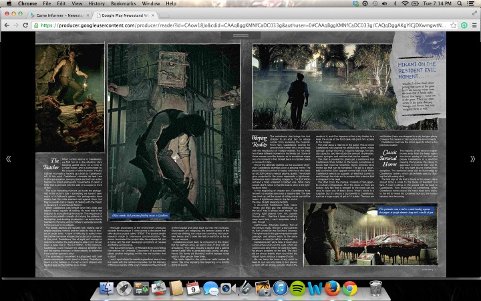481x301 pixels.
Task: Open Contacts from the dock
Action: (176, 288)
